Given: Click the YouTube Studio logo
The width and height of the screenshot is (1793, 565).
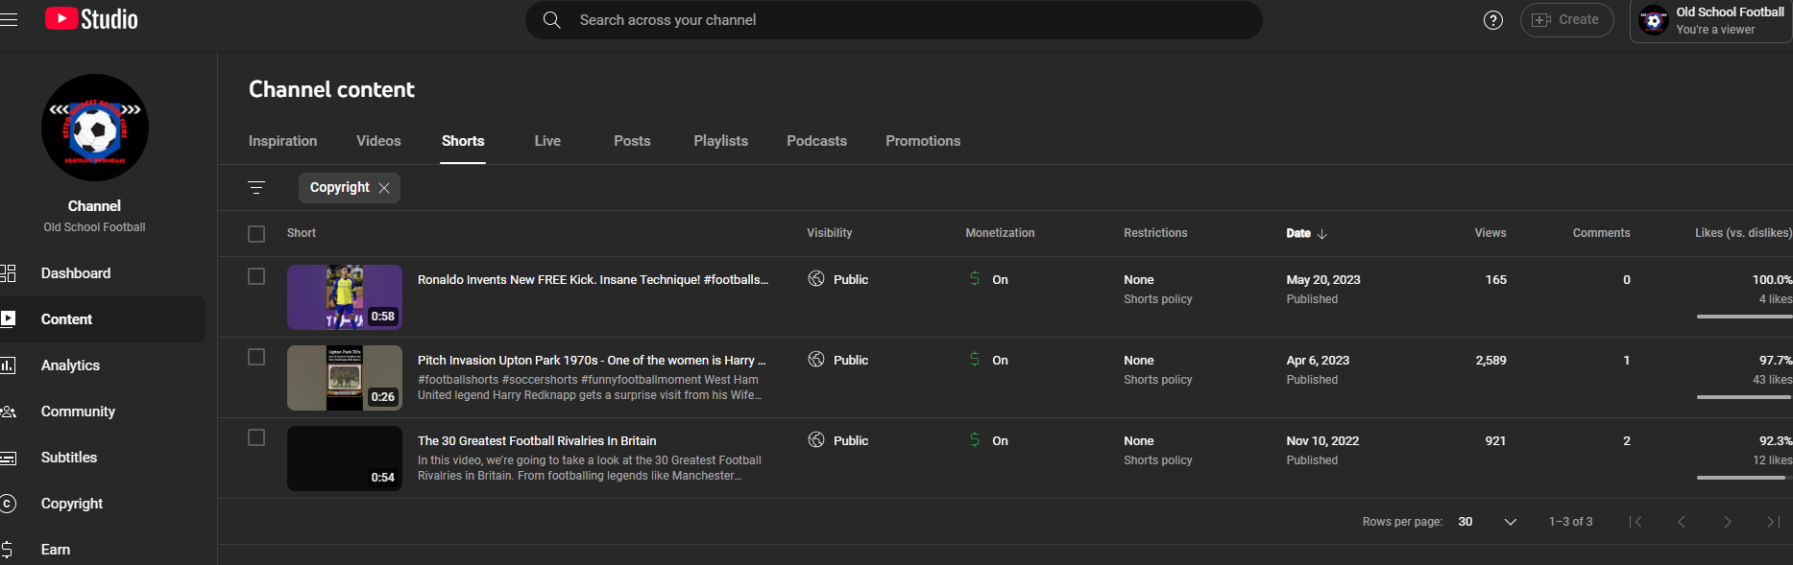Looking at the screenshot, I should (91, 19).
